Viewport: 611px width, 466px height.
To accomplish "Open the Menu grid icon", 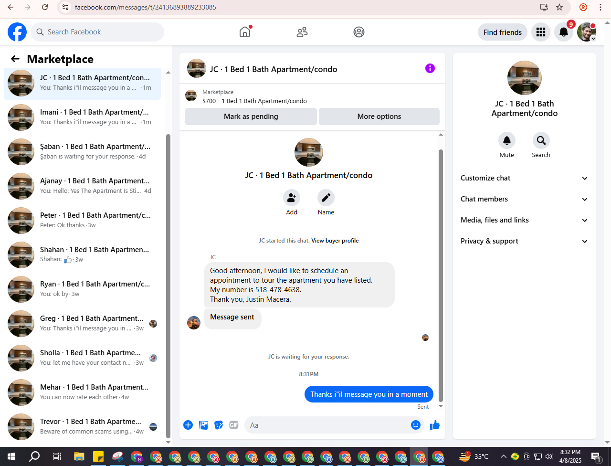I will [x=541, y=32].
